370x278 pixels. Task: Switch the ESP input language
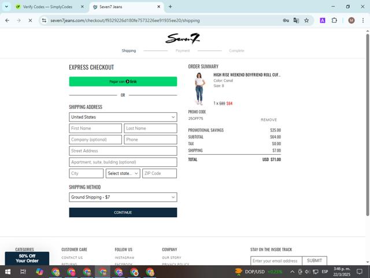point(325,272)
